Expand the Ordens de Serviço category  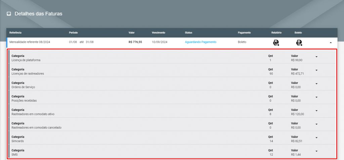(316, 84)
